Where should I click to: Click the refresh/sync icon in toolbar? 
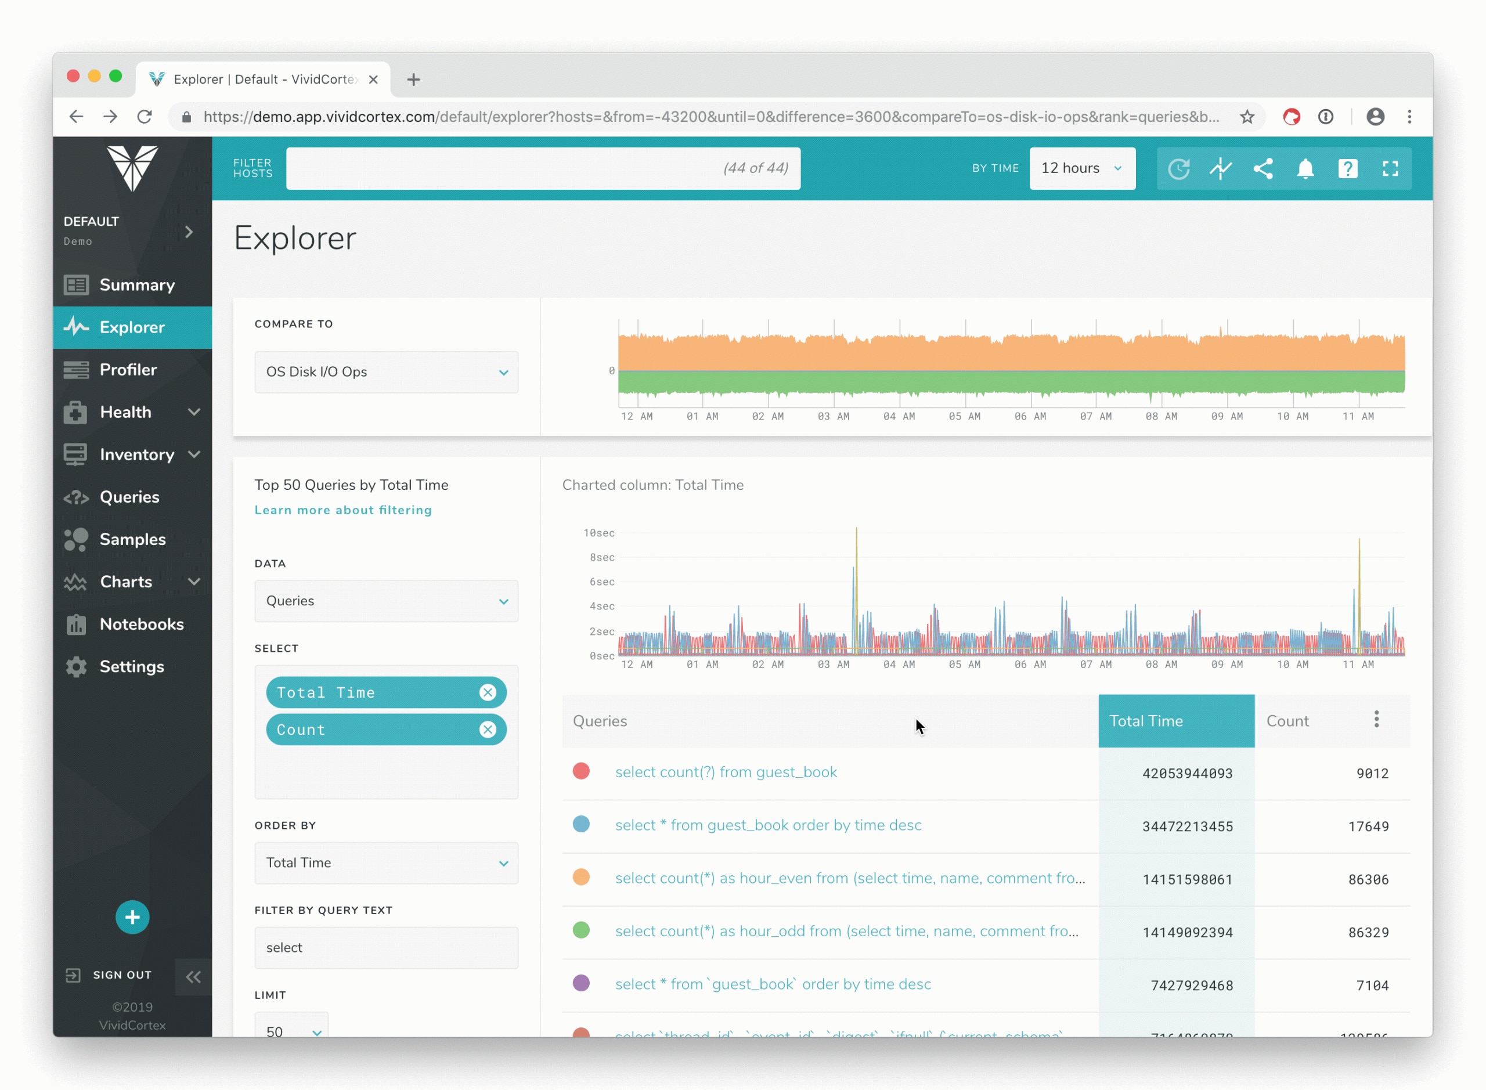point(1178,168)
